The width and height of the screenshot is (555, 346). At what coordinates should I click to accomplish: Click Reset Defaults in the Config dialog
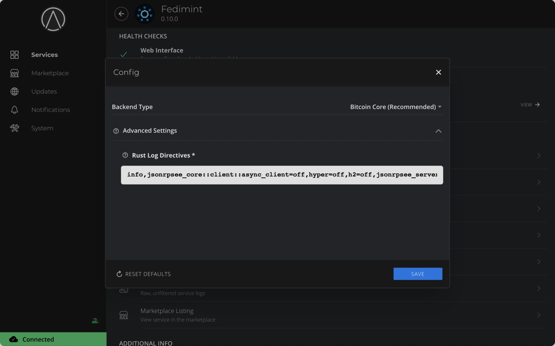click(x=143, y=274)
